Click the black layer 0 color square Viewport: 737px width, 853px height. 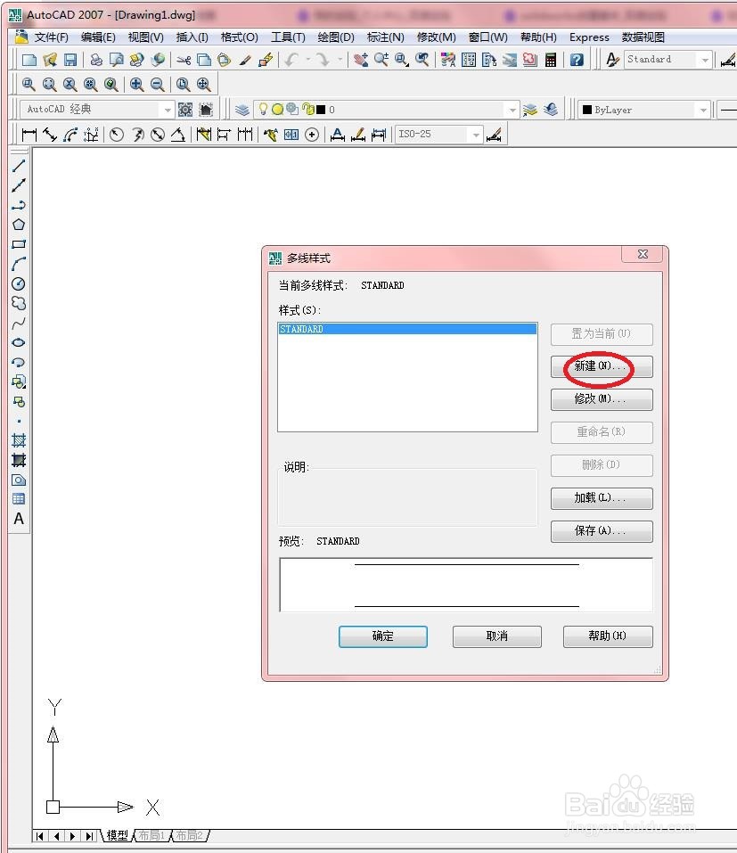pyautogui.click(x=321, y=110)
